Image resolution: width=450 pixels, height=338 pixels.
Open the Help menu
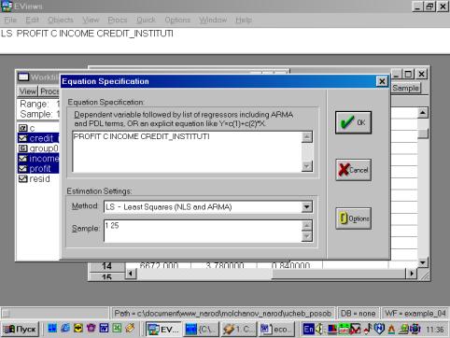pos(244,20)
